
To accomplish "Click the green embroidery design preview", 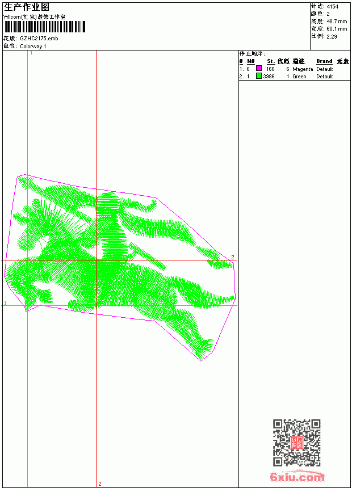I will pos(120,267).
